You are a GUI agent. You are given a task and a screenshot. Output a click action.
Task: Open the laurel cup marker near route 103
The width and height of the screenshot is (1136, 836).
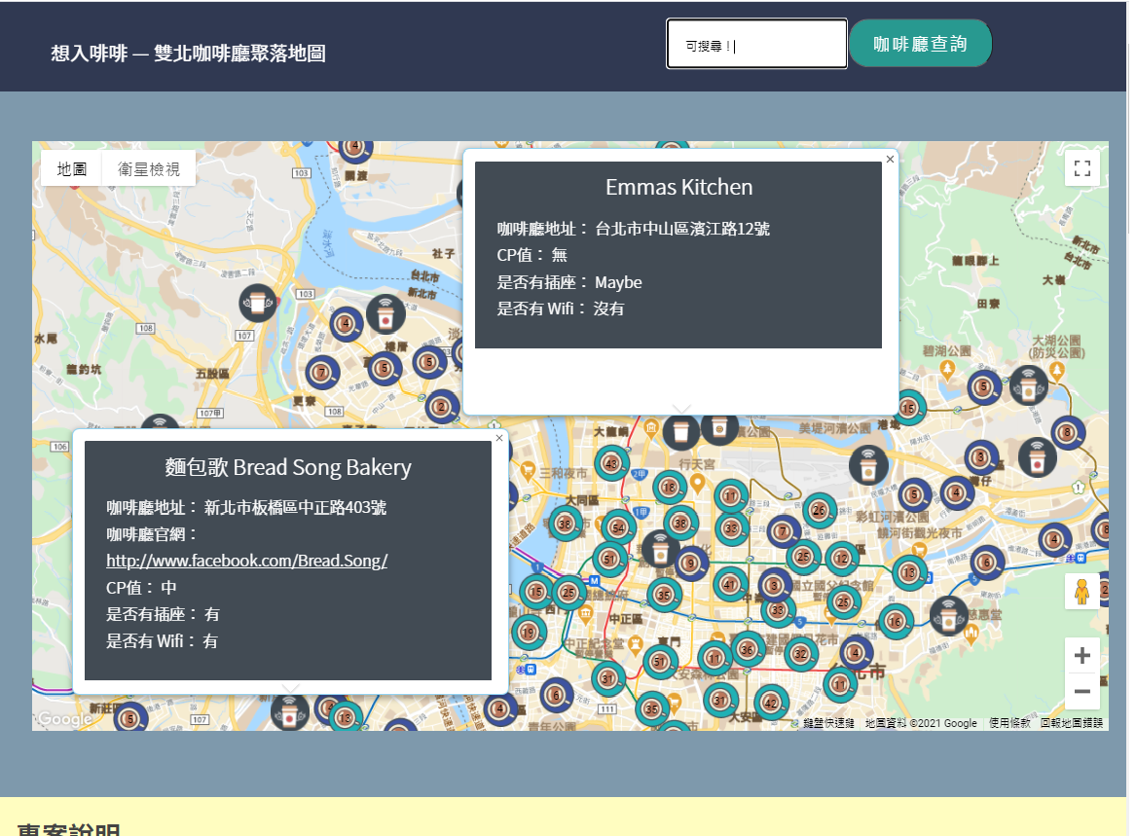click(x=258, y=303)
